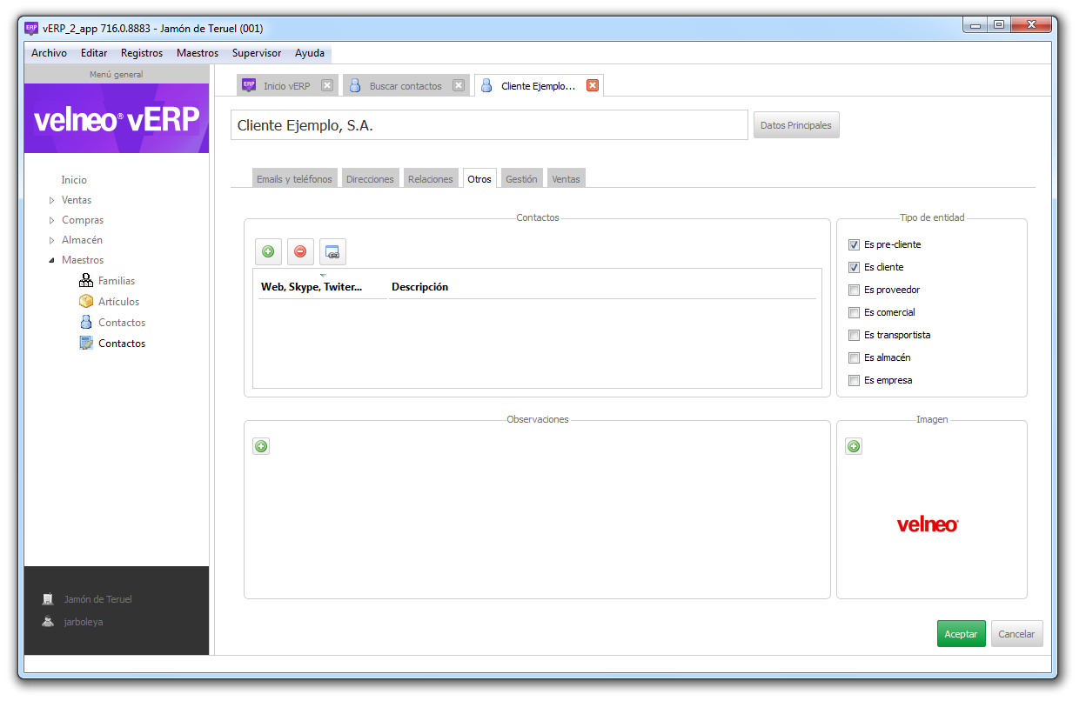
Task: Select the Otros tab
Action: [x=479, y=178]
